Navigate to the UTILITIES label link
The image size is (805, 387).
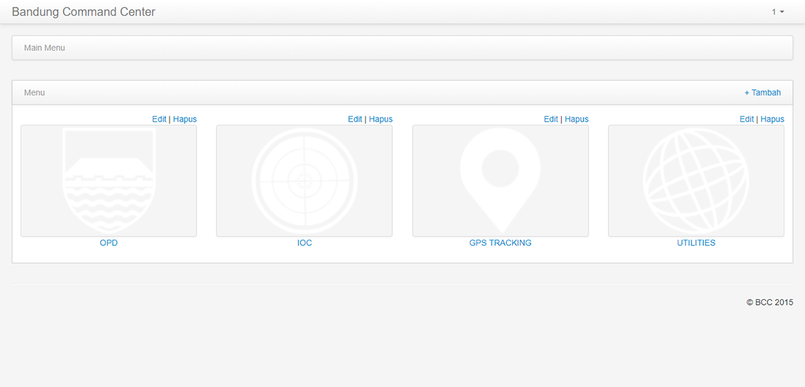tap(696, 243)
